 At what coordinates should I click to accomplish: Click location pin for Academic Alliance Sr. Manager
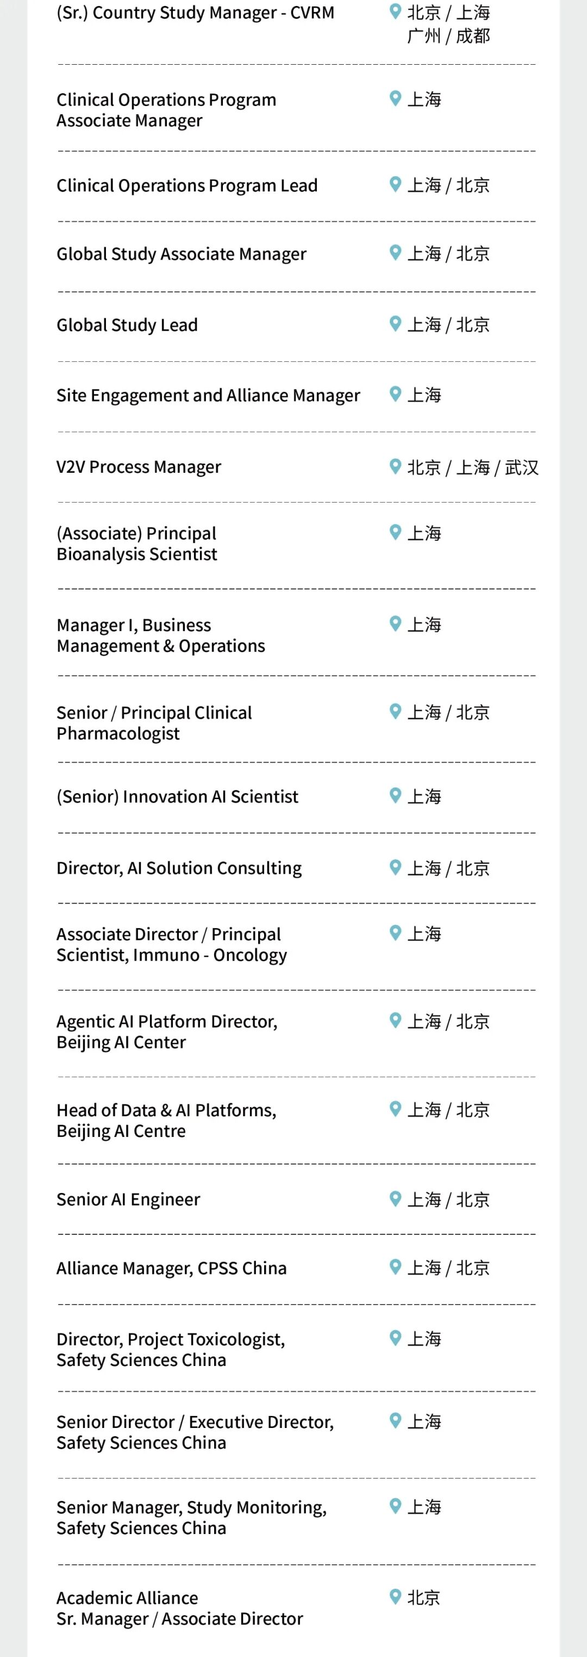395,1597
